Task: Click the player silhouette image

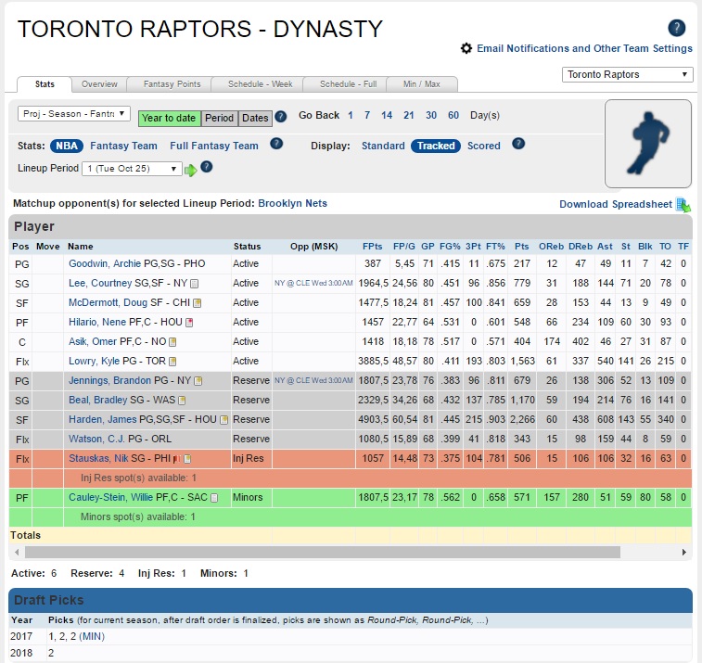Action: pyautogui.click(x=648, y=144)
